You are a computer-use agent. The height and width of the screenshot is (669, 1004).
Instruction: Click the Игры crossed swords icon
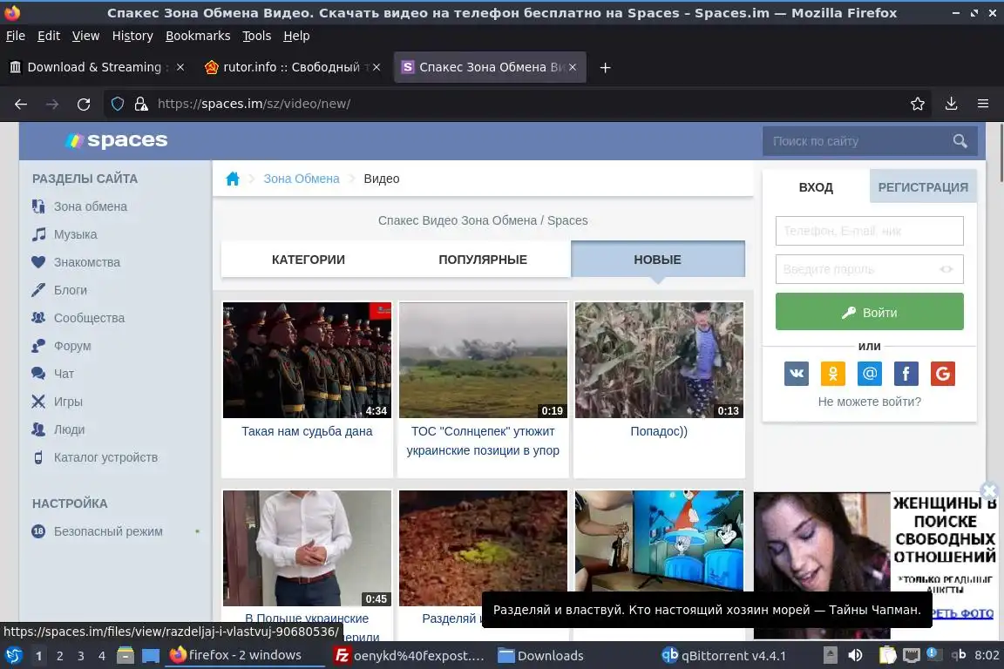[38, 402]
